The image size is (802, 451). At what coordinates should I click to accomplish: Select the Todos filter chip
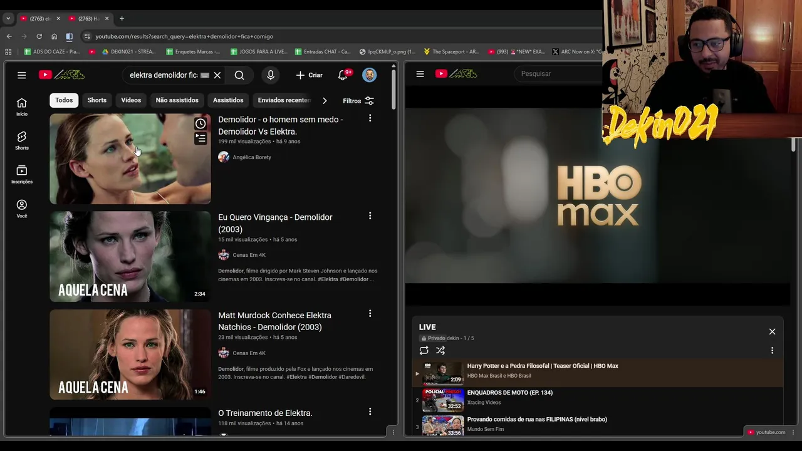64,100
